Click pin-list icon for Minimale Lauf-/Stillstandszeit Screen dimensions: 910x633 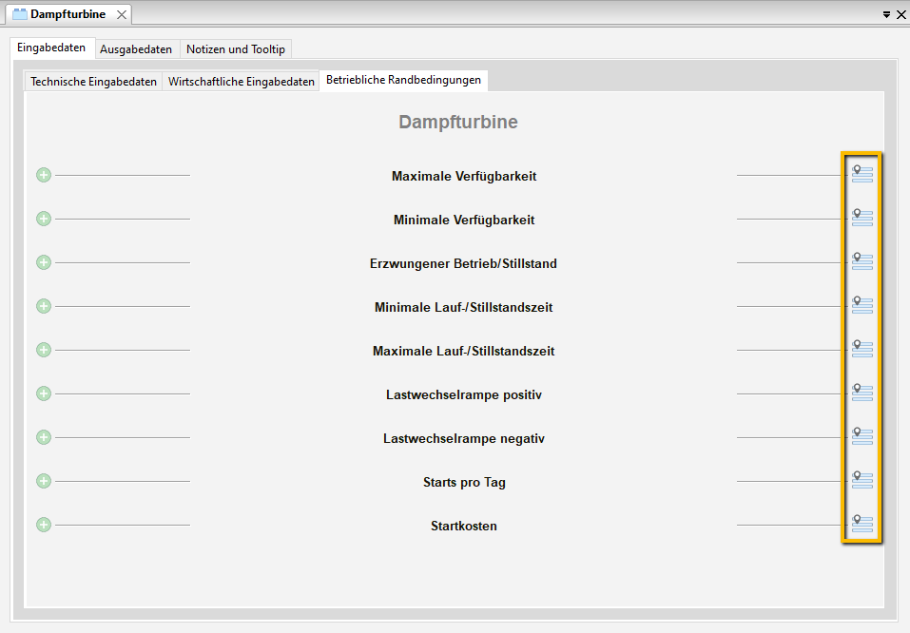tap(862, 305)
